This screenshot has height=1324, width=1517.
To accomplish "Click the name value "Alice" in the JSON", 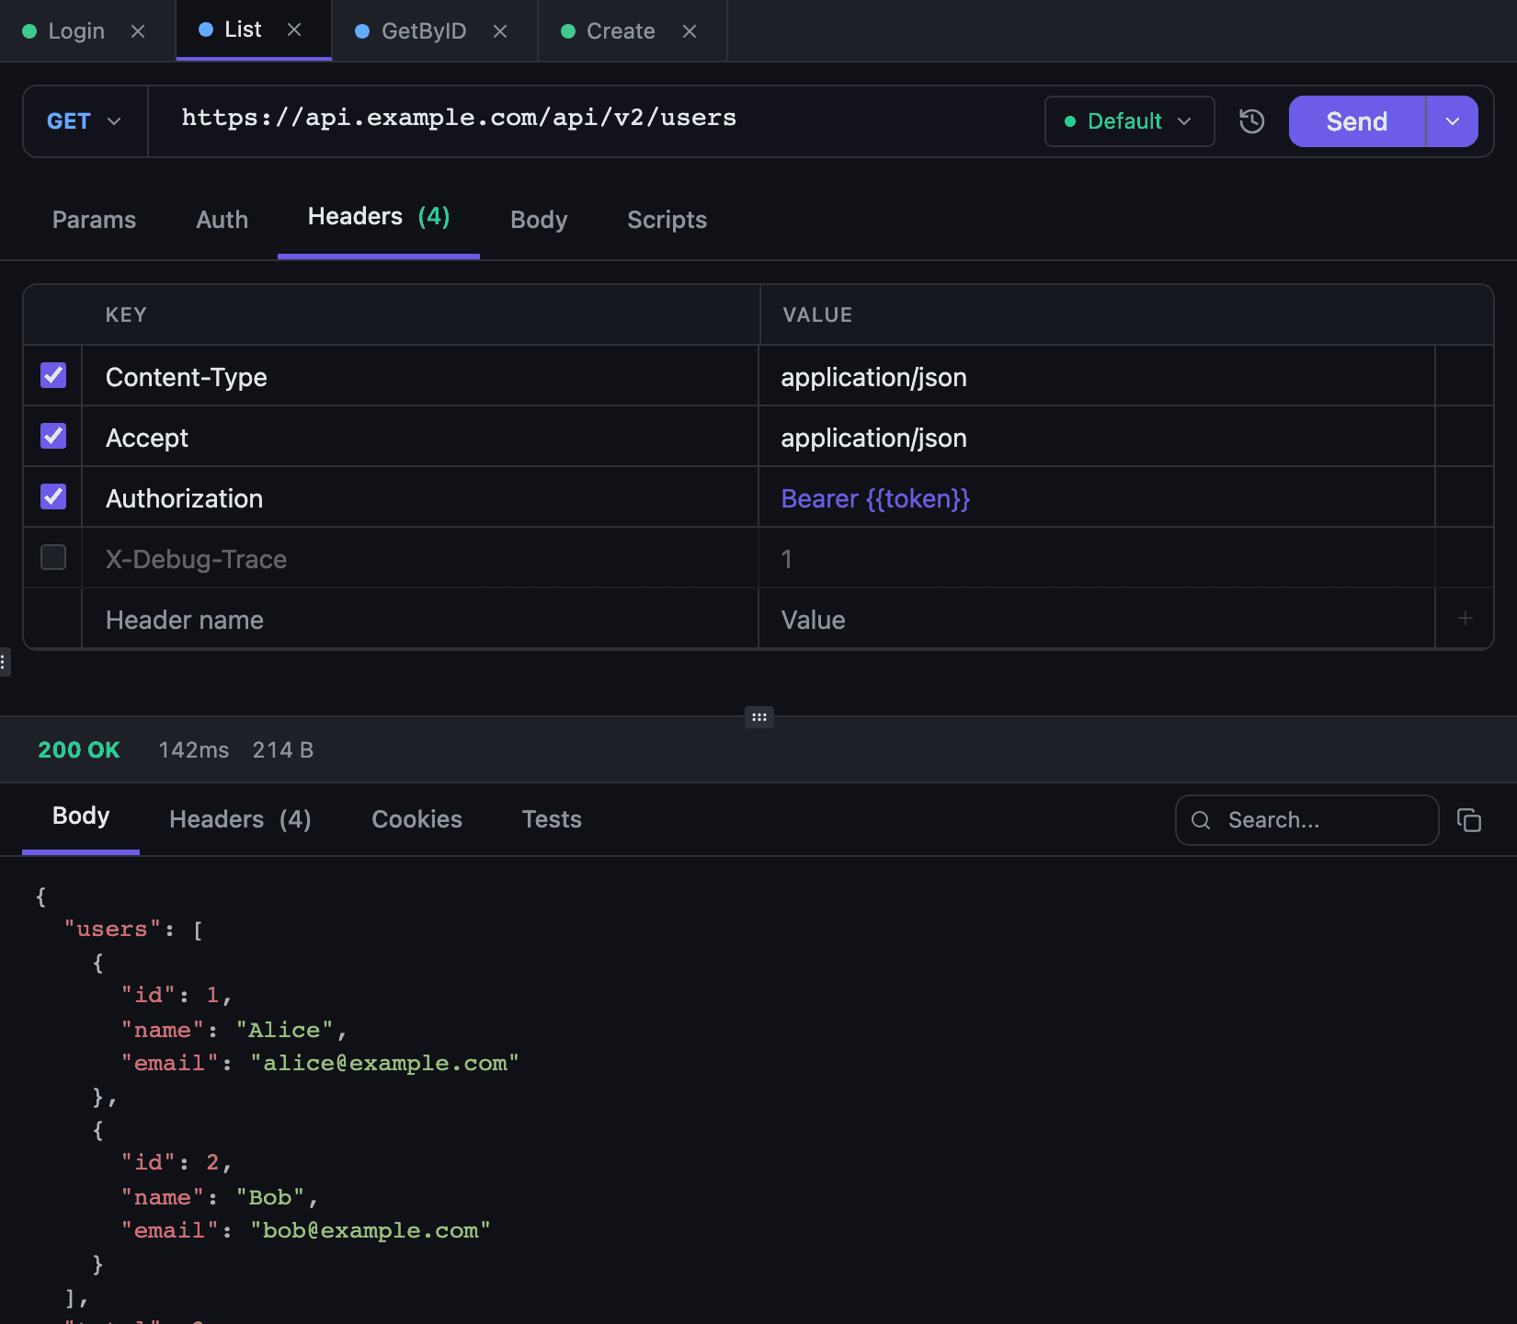I will (284, 1030).
